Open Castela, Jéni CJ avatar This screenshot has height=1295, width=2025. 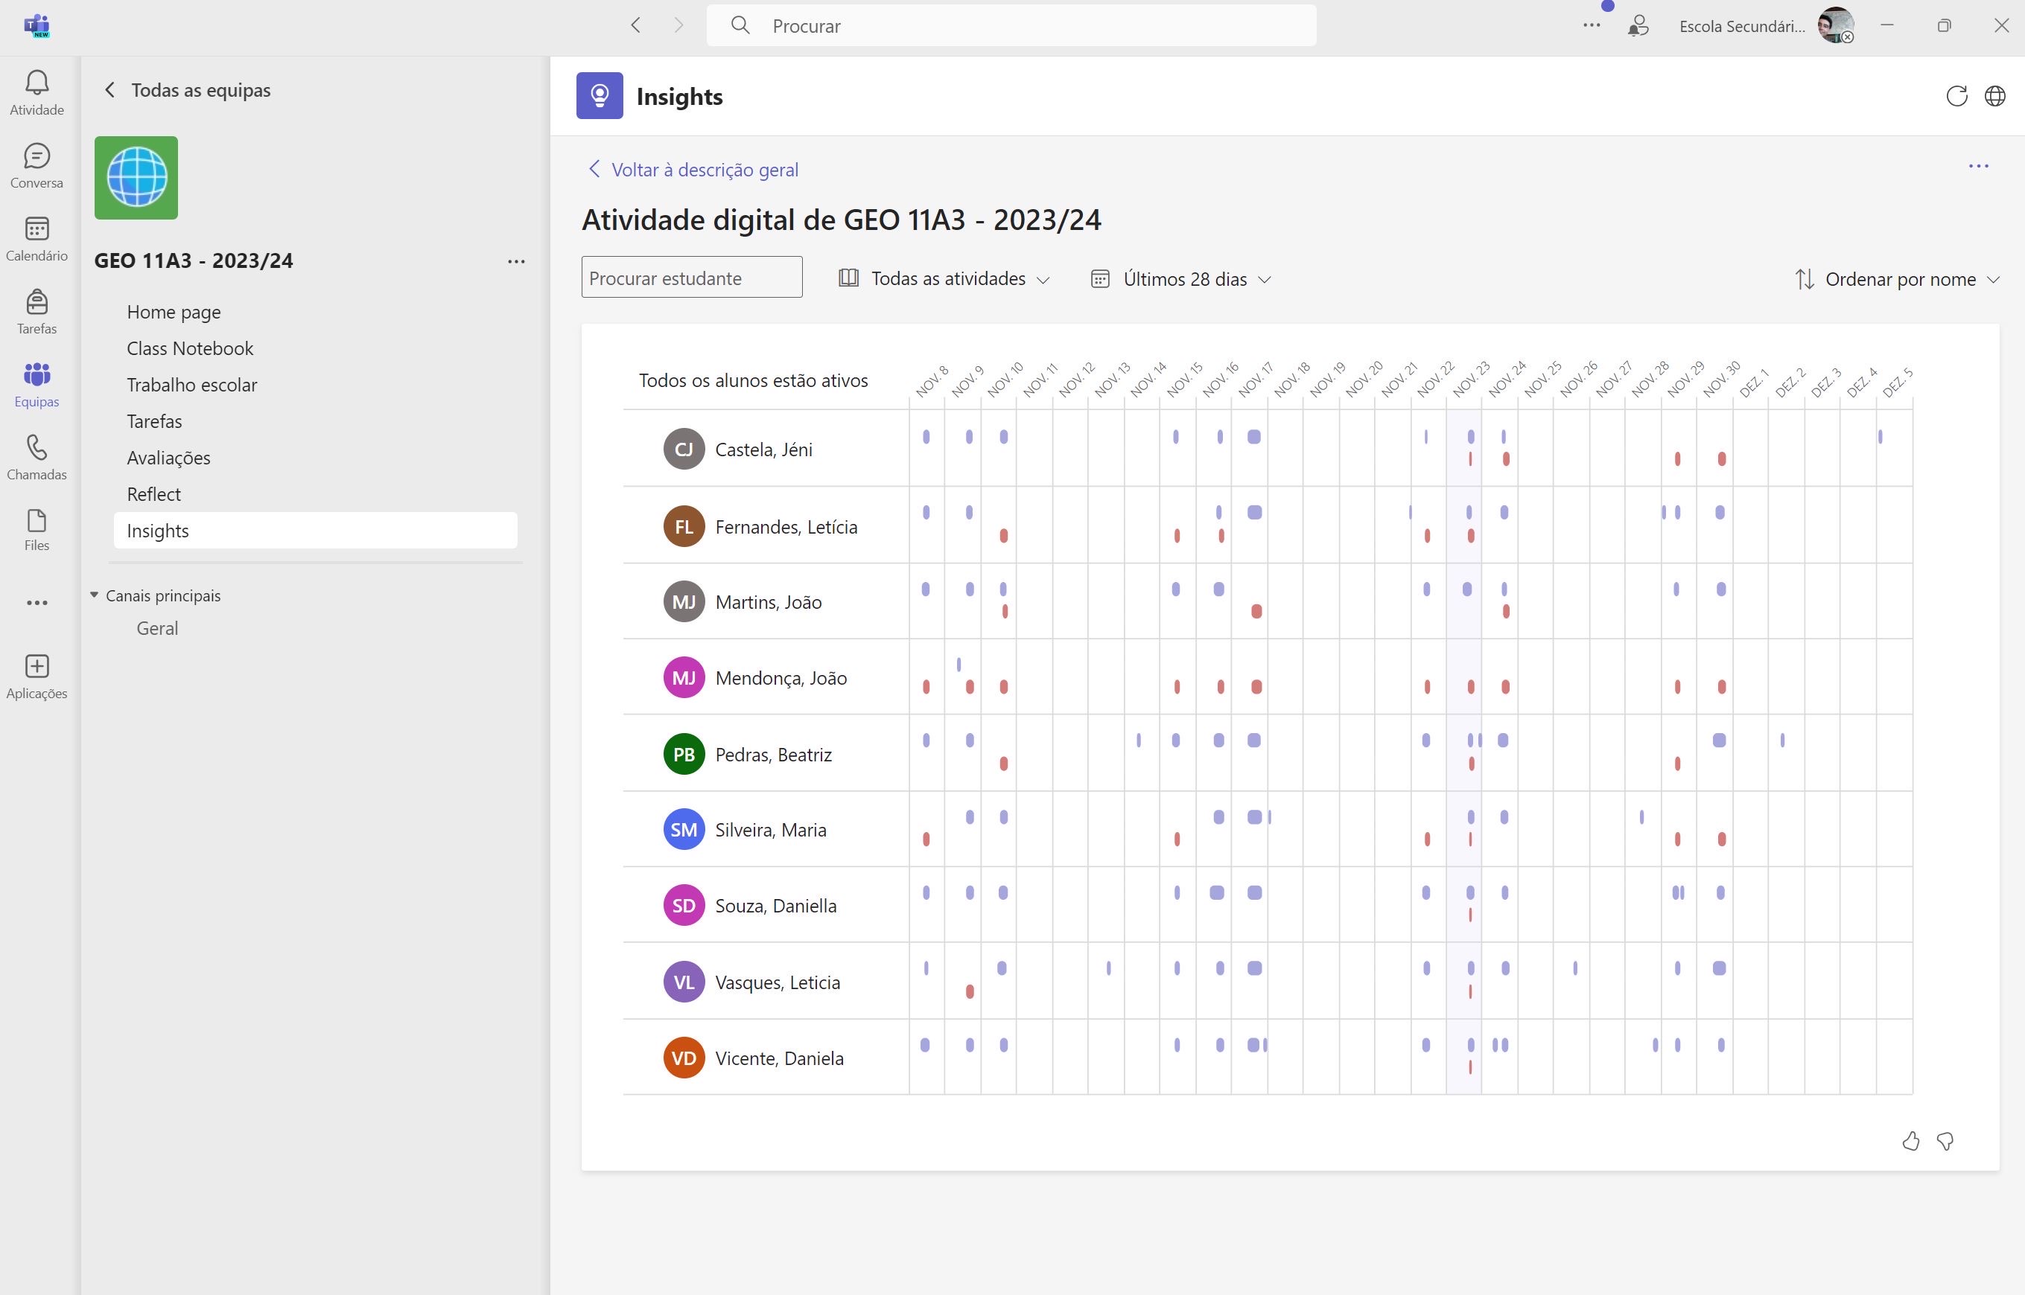click(683, 448)
